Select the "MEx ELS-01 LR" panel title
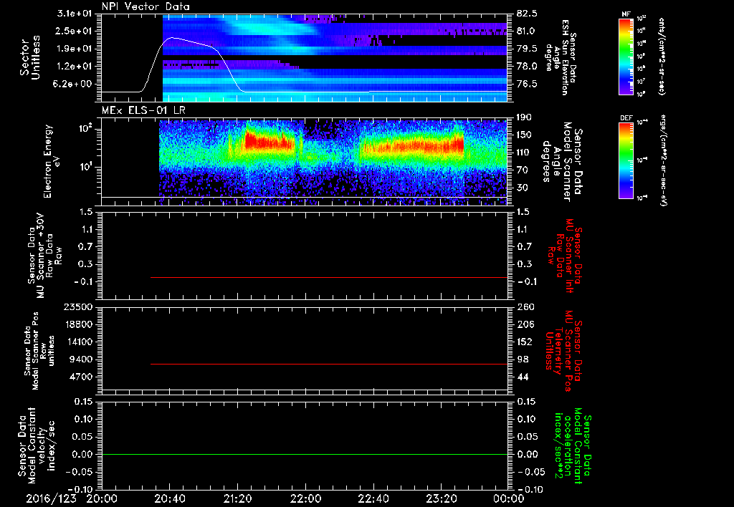 coord(143,110)
